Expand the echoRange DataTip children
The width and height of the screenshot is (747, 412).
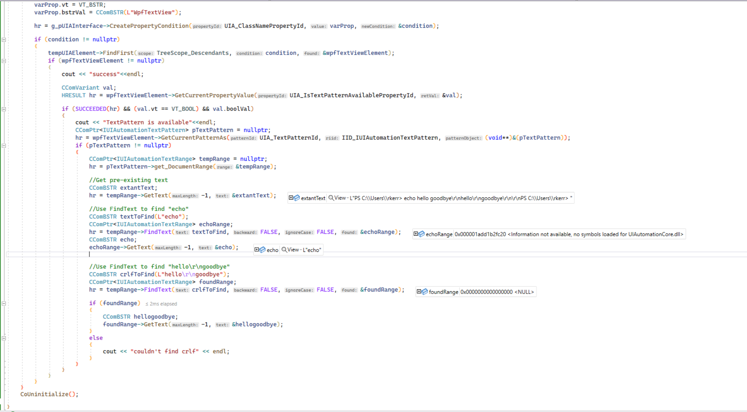(x=416, y=234)
